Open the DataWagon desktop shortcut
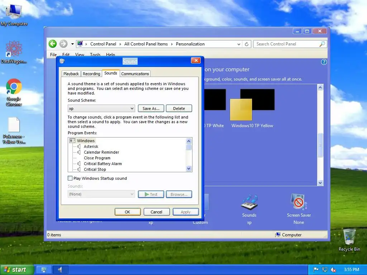367x275 pixels. (14, 52)
